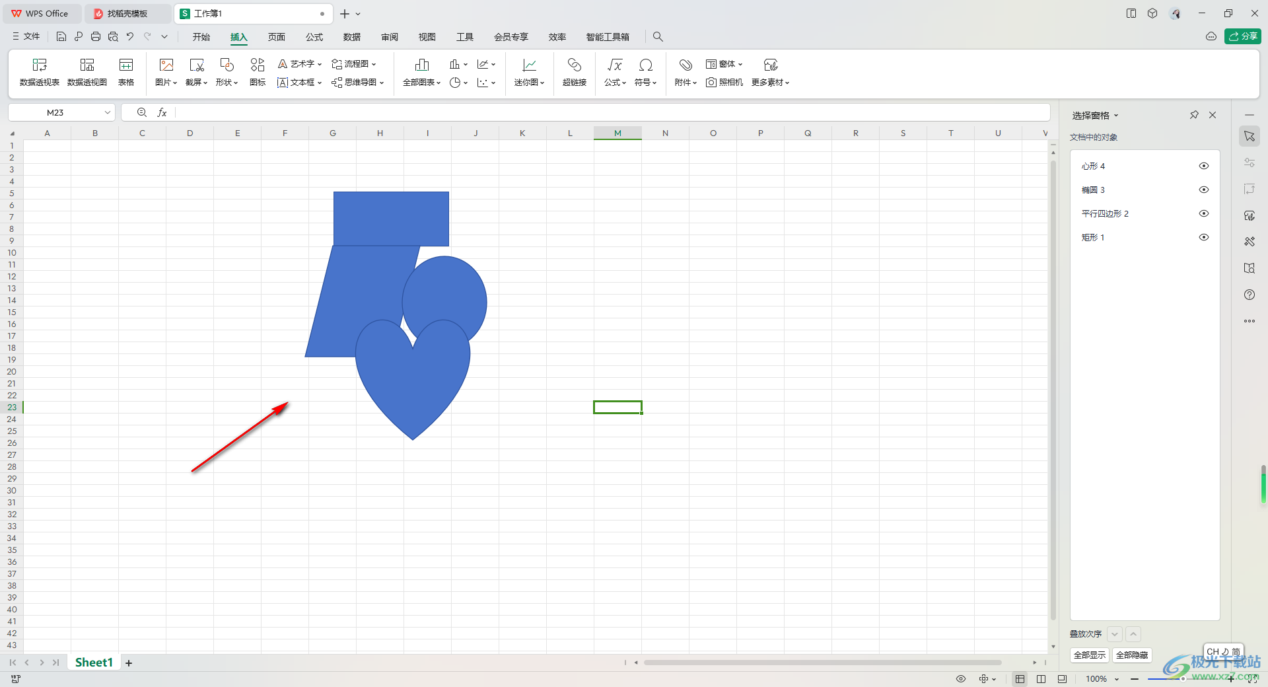
Task: Switch to page layout view in status bar
Action: [x=1041, y=679]
